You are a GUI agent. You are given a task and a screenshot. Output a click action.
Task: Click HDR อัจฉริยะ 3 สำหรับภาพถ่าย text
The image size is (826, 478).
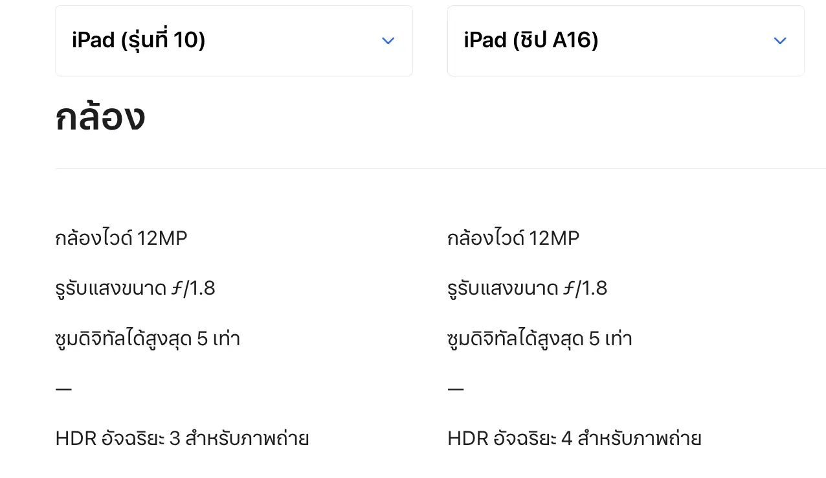coord(182,439)
